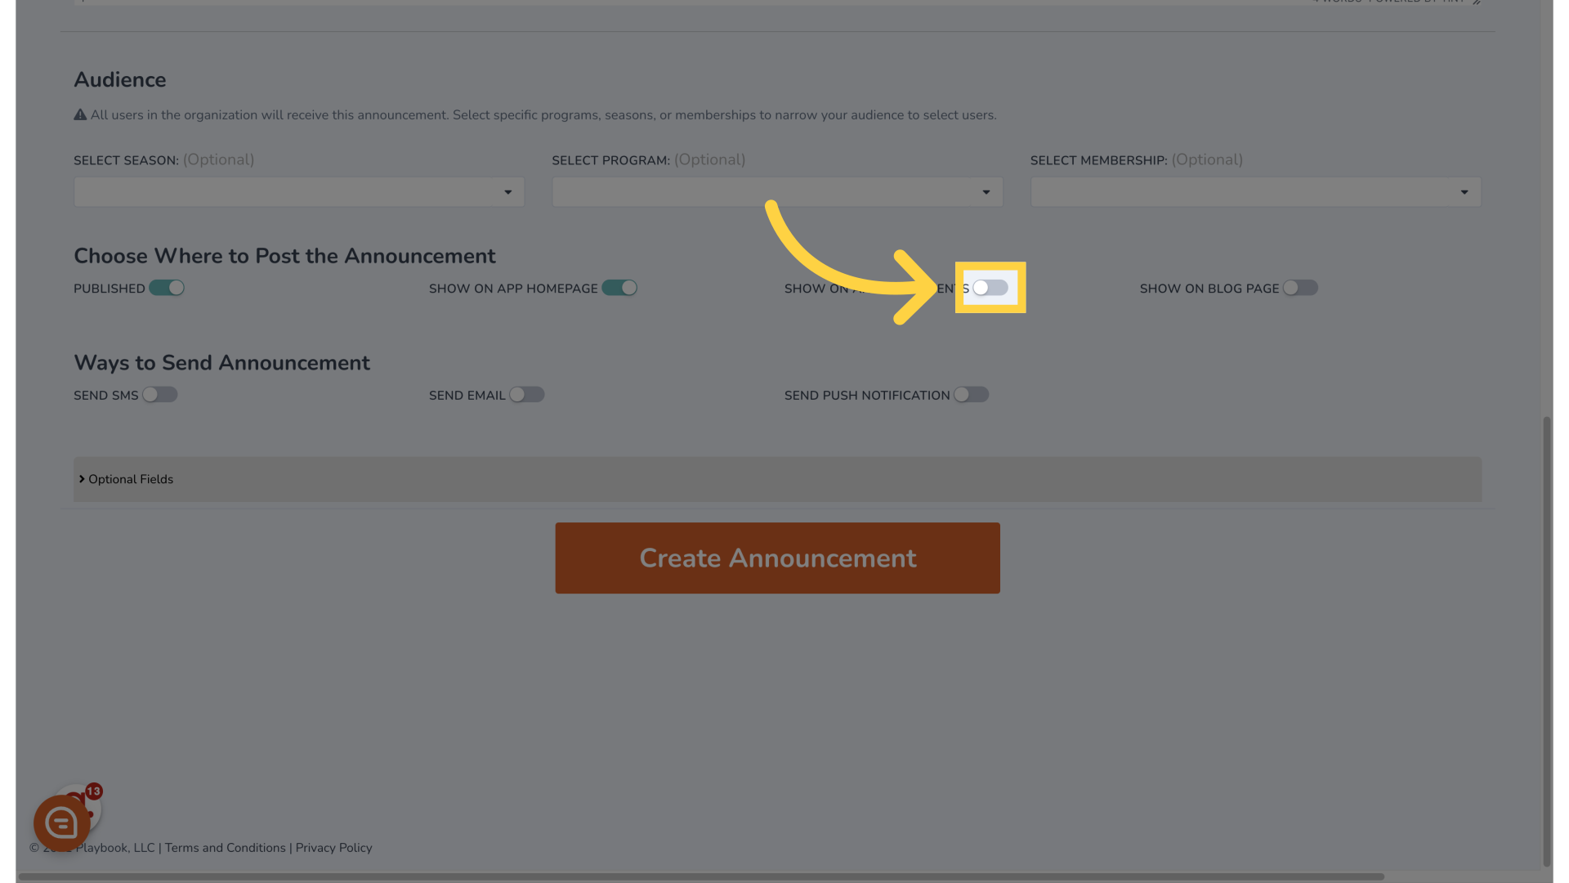1569x883 pixels.
Task: Click the horizontal scrollbar at bottom
Action: (701, 876)
